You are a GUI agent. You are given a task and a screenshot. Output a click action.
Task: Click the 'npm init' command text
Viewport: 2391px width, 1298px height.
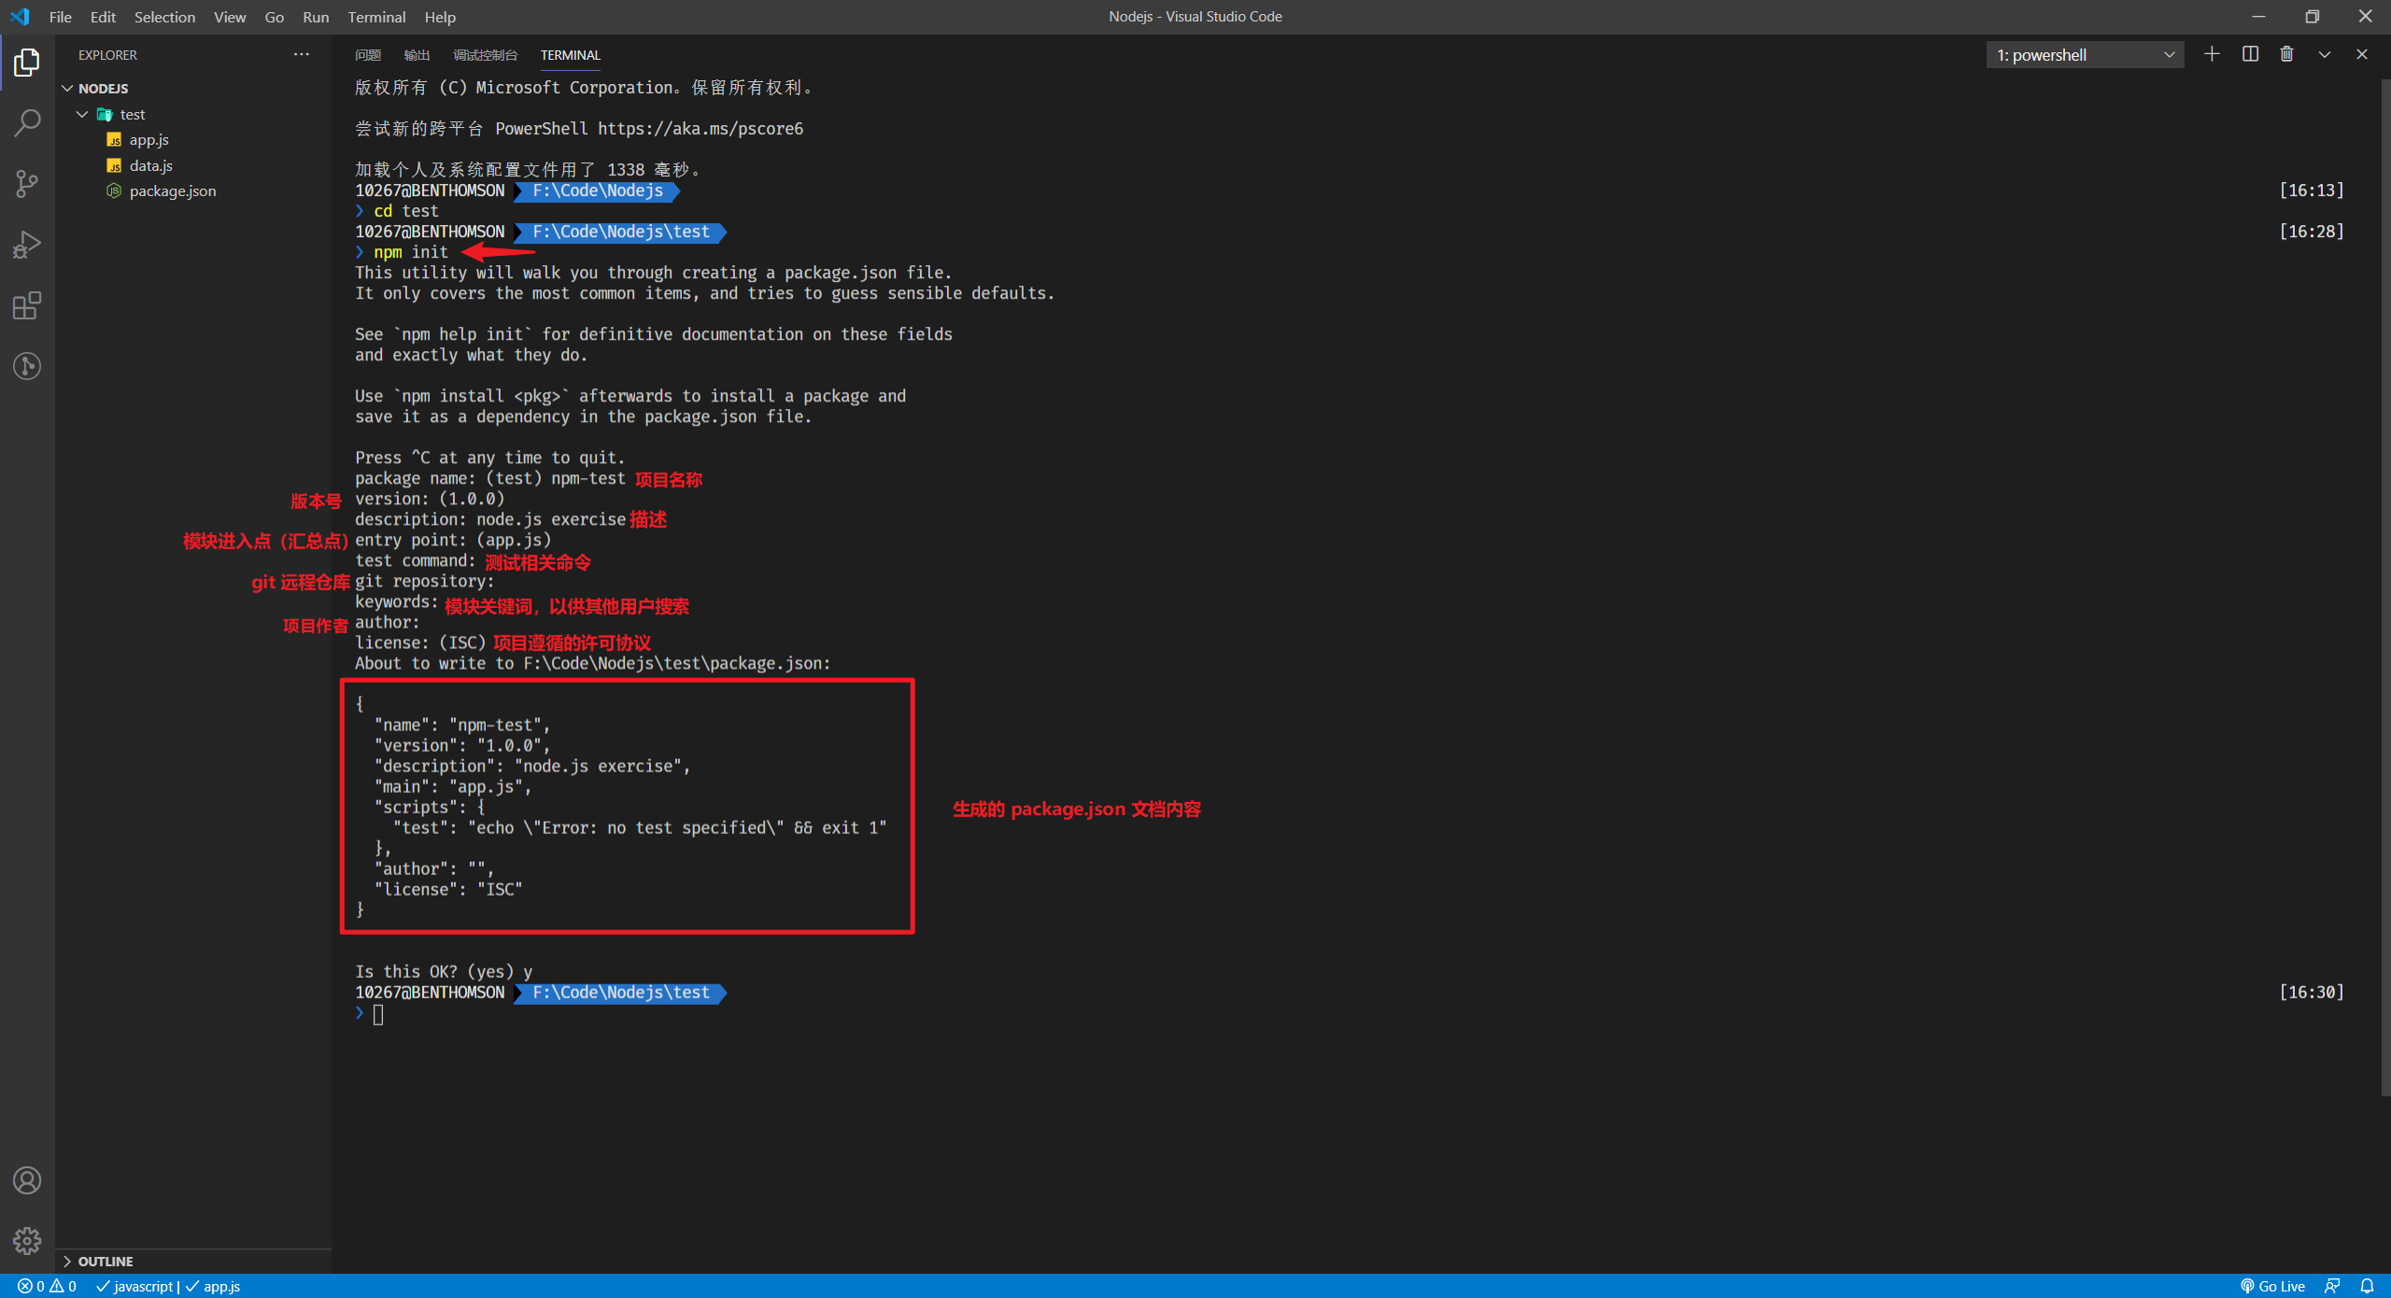411,252
